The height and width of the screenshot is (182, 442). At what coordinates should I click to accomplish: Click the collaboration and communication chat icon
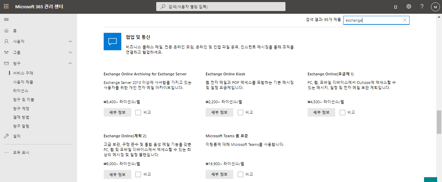[112, 42]
